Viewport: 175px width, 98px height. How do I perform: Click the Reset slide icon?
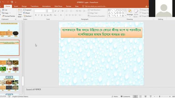click(x=24, y=13)
